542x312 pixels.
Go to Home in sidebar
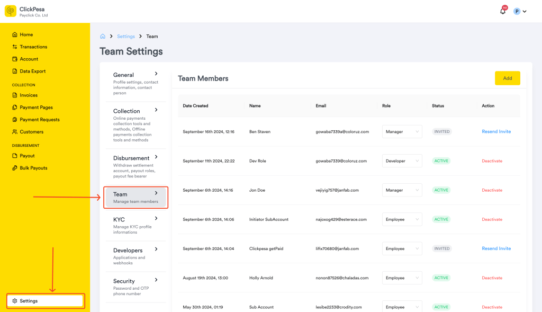[x=26, y=34]
